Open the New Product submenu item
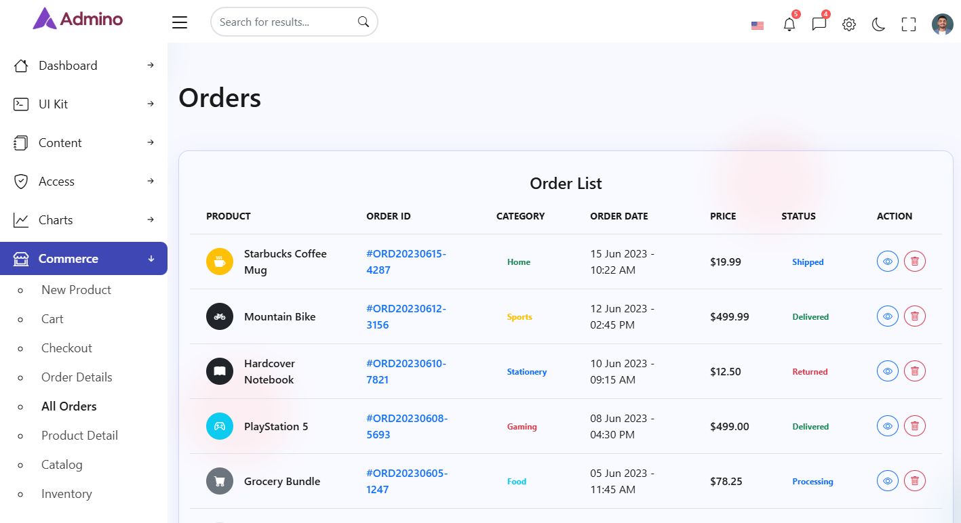 76,290
